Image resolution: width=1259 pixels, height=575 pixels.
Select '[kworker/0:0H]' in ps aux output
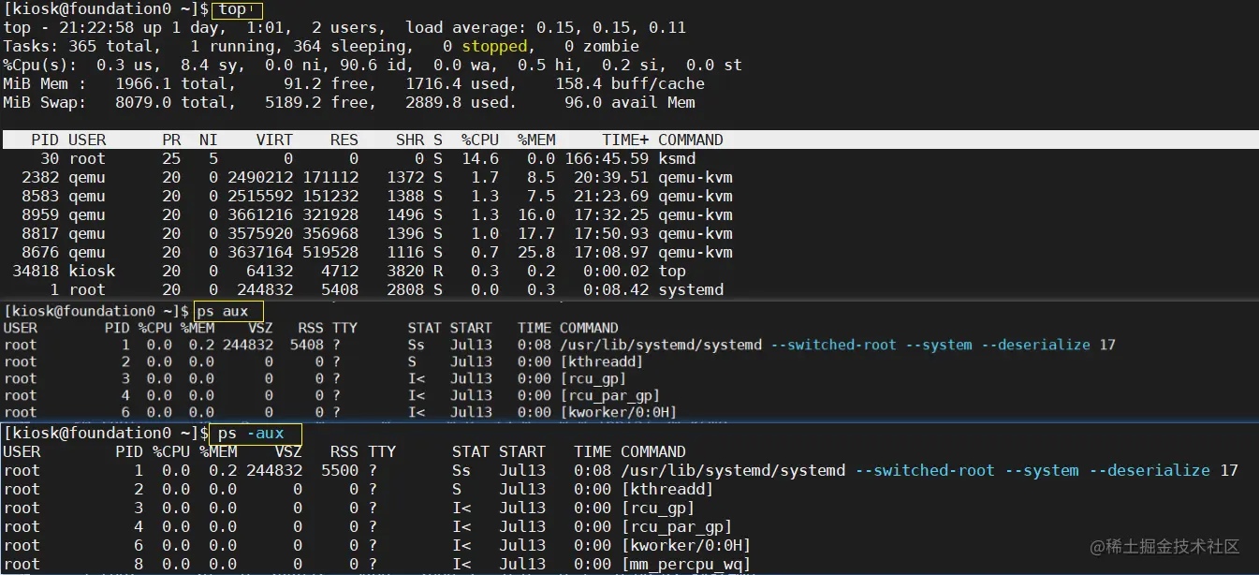618,412
